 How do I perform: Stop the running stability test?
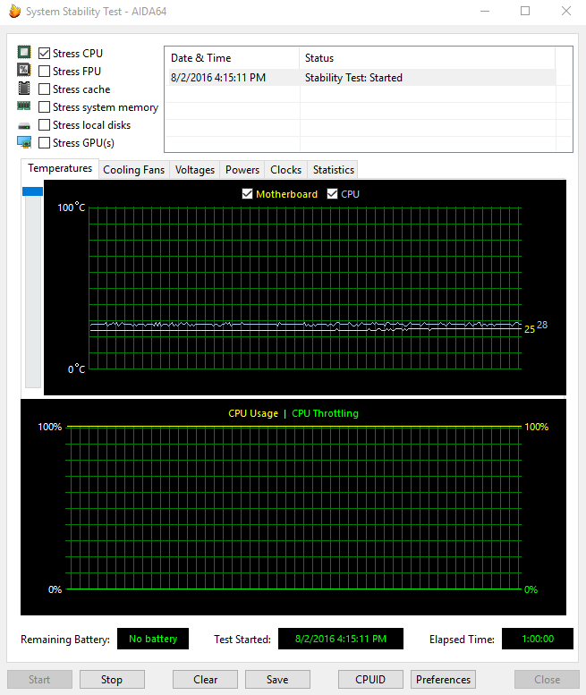[x=112, y=679]
